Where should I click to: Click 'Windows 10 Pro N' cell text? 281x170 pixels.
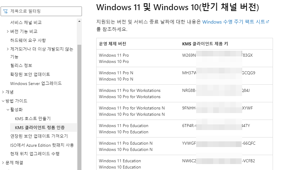click(x=116, y=79)
